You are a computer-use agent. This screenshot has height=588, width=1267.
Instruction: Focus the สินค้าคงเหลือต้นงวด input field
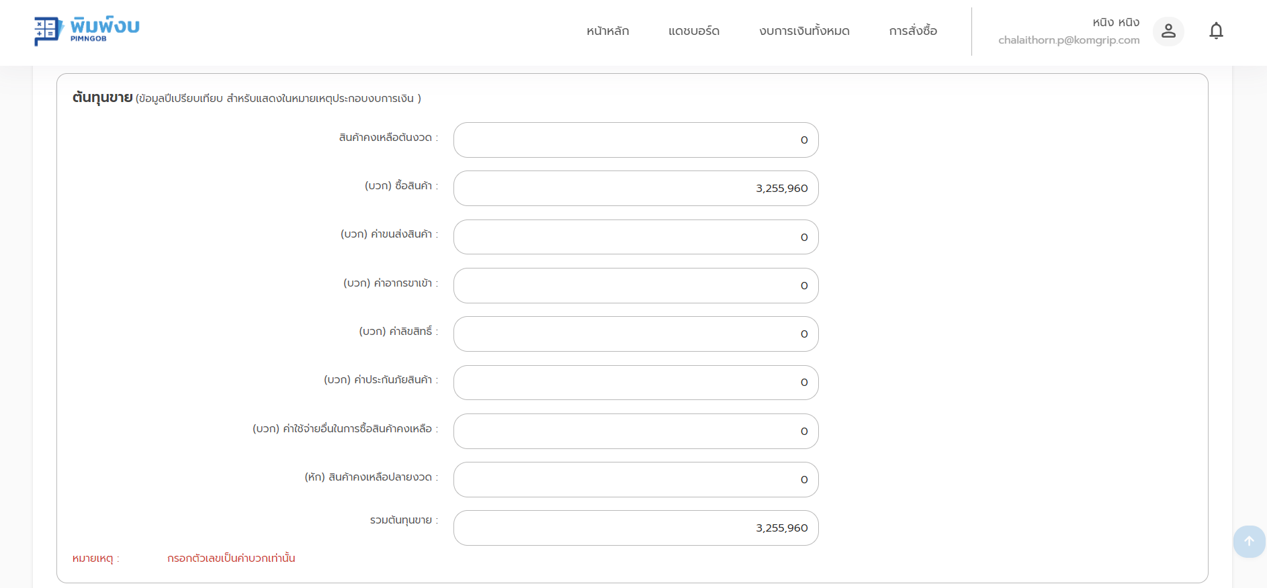(x=636, y=140)
